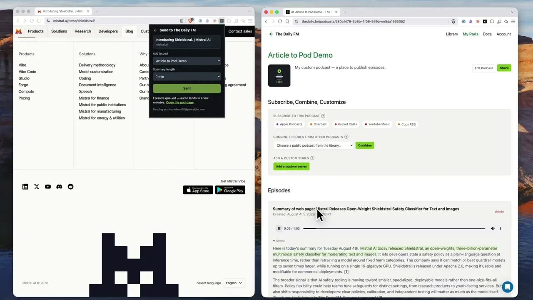Open browser hamburger menu in Daily FM window
Screen dimensions: 533x300
point(514,22)
